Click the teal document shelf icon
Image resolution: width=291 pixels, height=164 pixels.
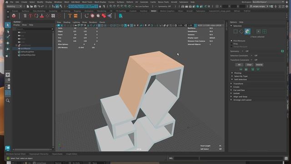point(120,16)
